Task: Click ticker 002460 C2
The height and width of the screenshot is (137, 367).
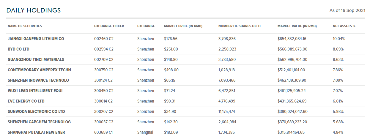Action: [x=104, y=39]
